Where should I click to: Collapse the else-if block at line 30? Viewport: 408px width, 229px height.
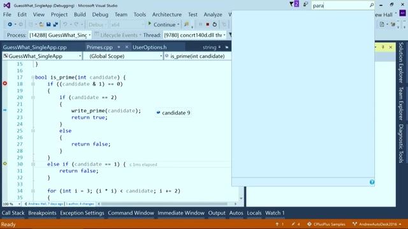point(33,164)
